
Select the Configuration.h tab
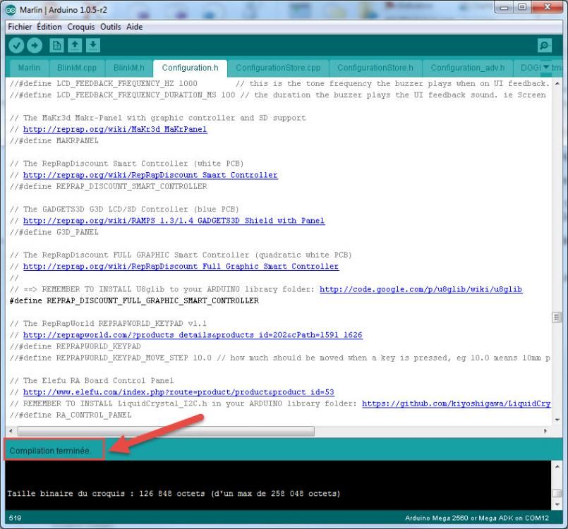pyautogui.click(x=191, y=68)
